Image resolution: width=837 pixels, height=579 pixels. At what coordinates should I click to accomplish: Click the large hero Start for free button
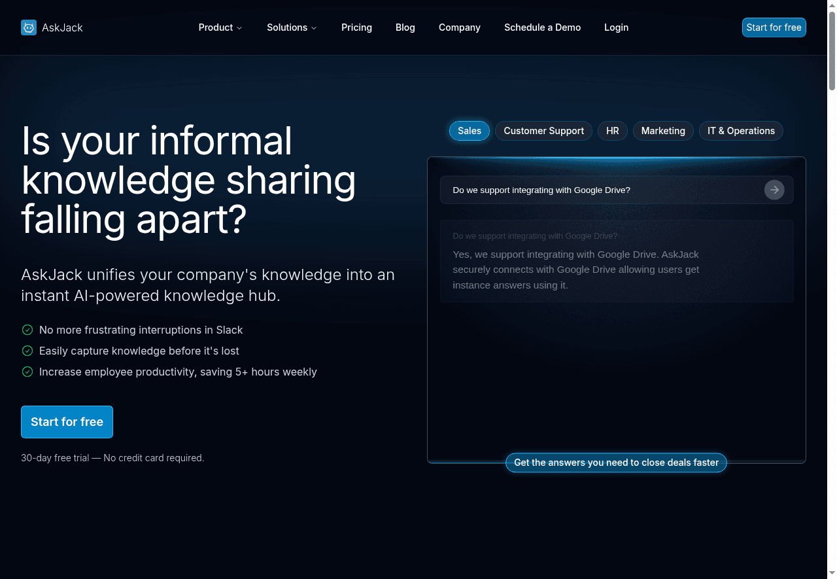click(67, 422)
